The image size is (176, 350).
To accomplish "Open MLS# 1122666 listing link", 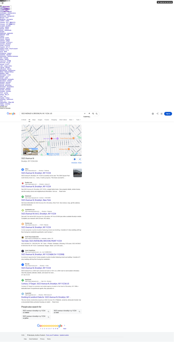I will coord(43,254).
